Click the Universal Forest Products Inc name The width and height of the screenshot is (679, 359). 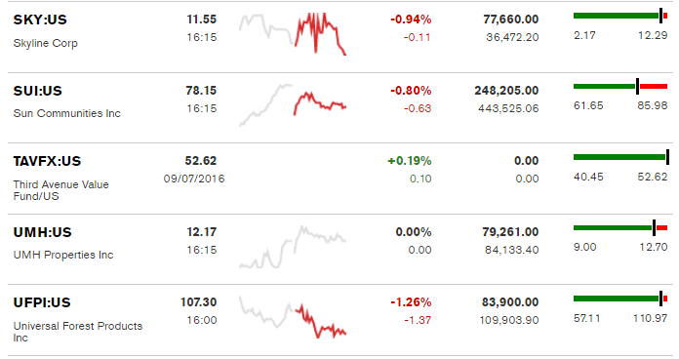tap(78, 332)
